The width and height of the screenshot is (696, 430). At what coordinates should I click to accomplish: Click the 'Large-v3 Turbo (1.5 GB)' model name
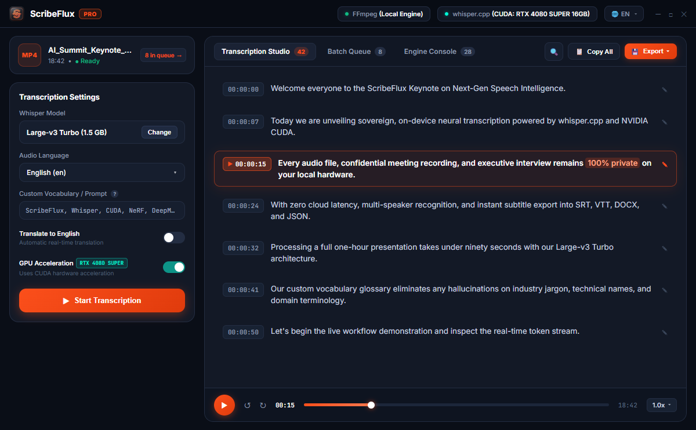tap(67, 132)
